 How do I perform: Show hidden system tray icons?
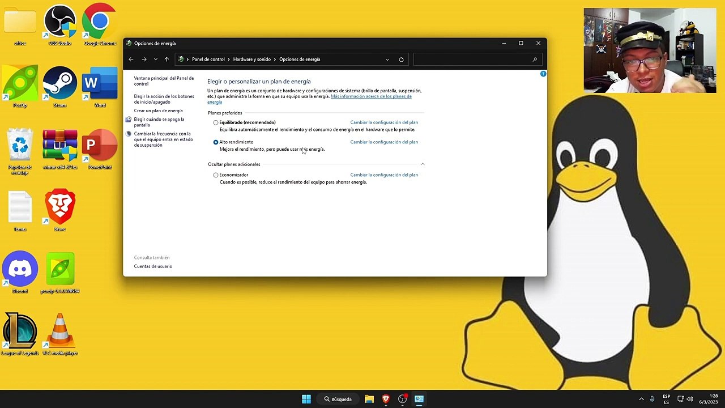641,399
